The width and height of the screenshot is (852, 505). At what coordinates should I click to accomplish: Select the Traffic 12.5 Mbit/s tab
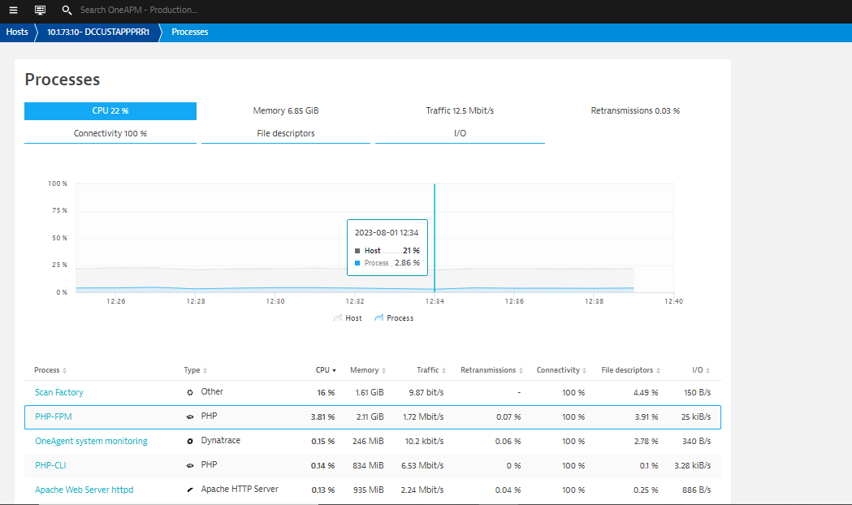point(460,111)
